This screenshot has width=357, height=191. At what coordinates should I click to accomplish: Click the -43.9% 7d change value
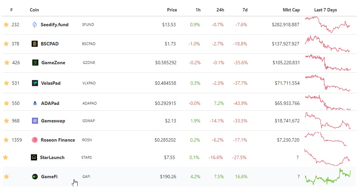240,103
